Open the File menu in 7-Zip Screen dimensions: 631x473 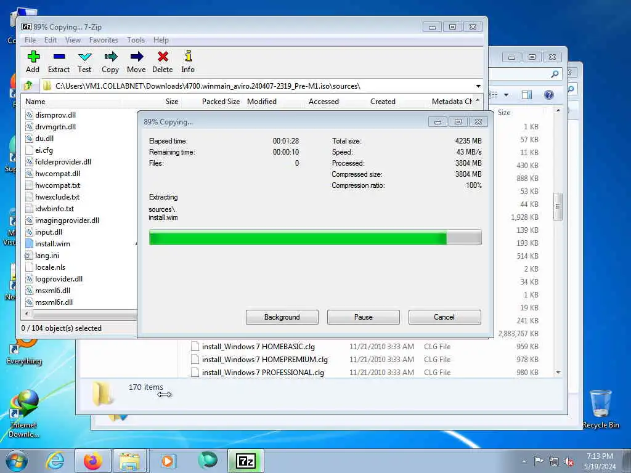[x=30, y=40]
